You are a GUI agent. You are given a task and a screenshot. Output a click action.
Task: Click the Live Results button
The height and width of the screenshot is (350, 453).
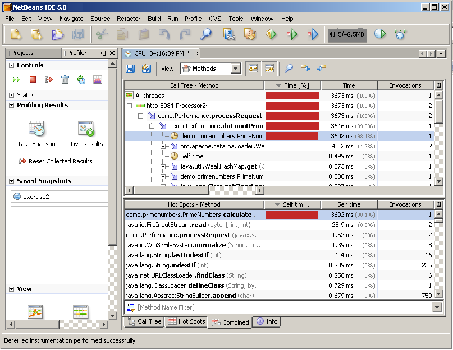(x=86, y=134)
